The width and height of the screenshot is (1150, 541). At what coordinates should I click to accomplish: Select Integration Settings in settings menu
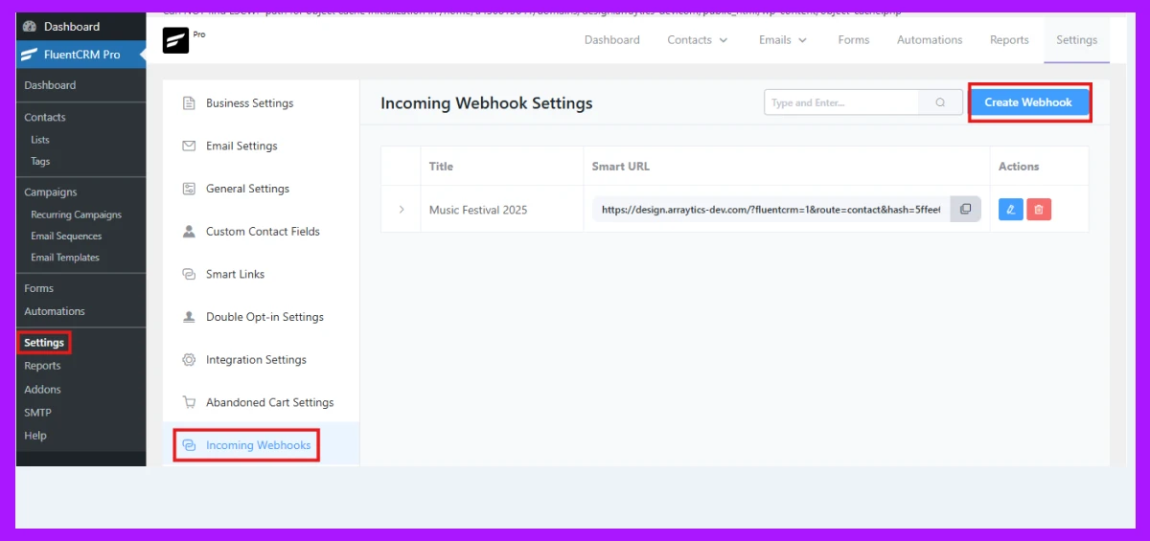(262, 360)
